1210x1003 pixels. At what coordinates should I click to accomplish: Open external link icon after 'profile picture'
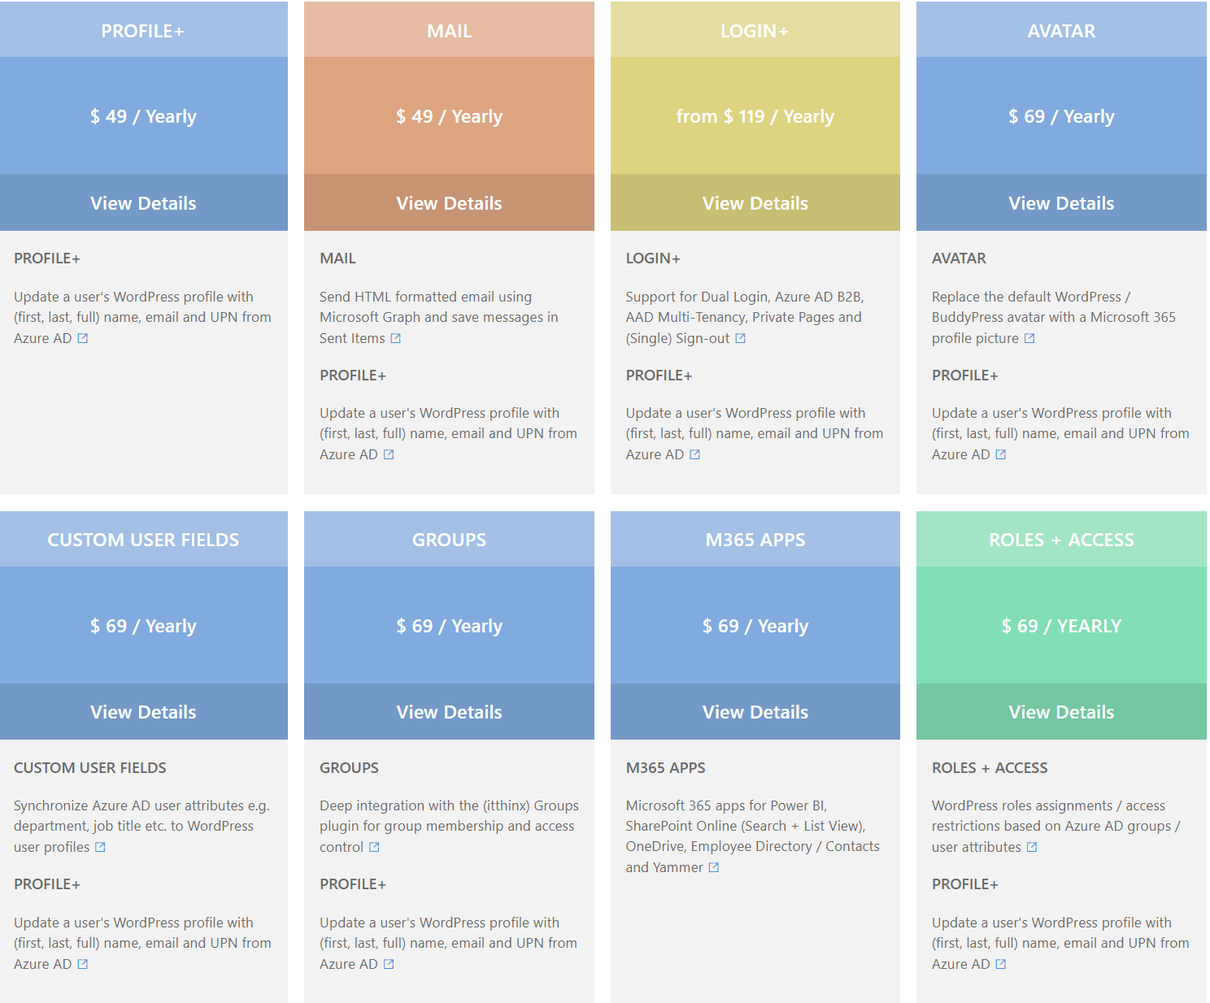1029,339
